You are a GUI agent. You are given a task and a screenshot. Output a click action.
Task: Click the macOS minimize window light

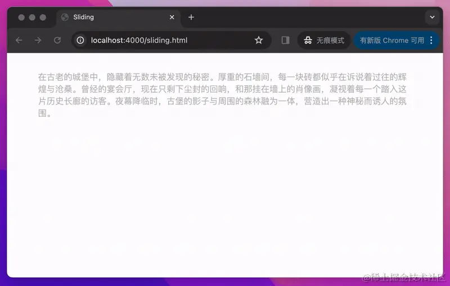point(32,17)
